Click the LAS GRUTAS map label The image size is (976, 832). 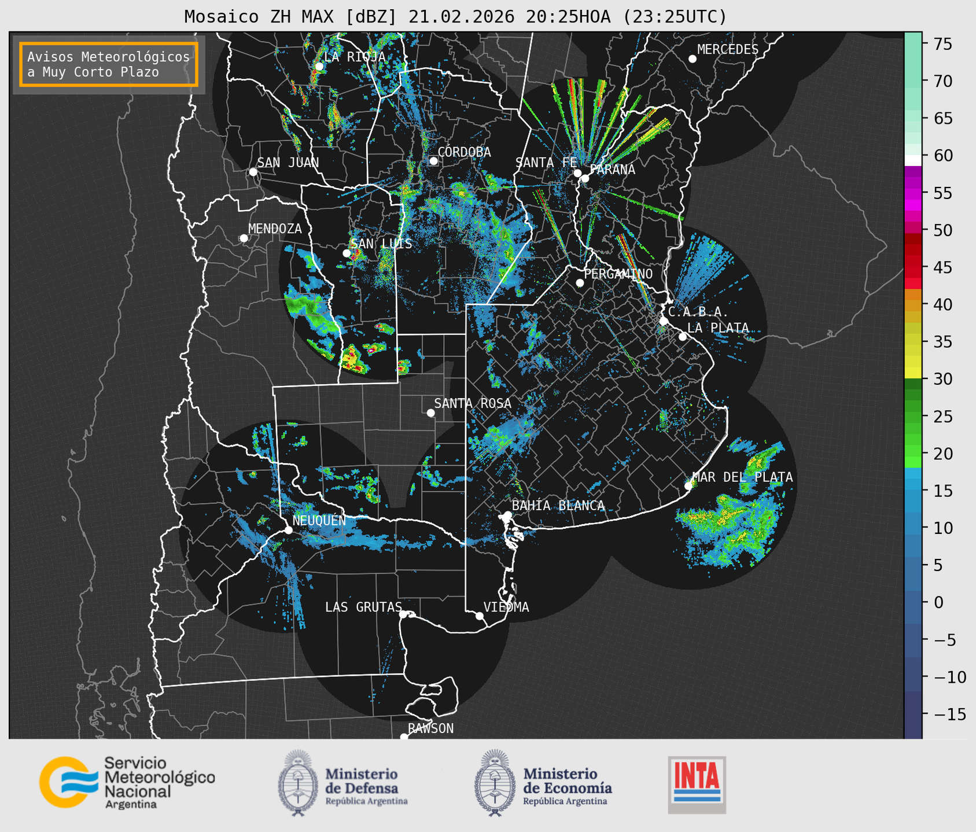(363, 607)
